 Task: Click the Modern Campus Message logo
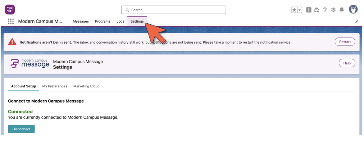[30, 63]
